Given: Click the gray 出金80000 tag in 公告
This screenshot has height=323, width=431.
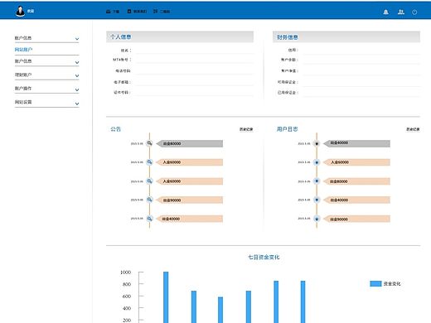Looking at the screenshot, I should click(190, 143).
